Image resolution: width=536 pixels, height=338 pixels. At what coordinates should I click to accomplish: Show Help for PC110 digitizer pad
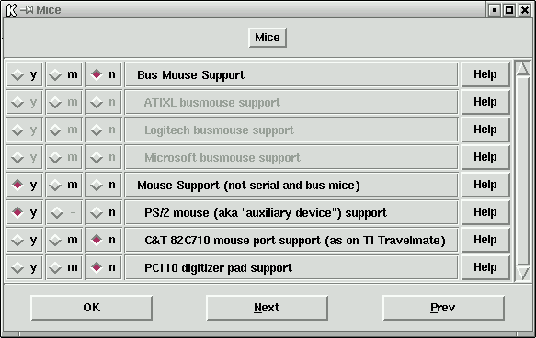tap(485, 267)
